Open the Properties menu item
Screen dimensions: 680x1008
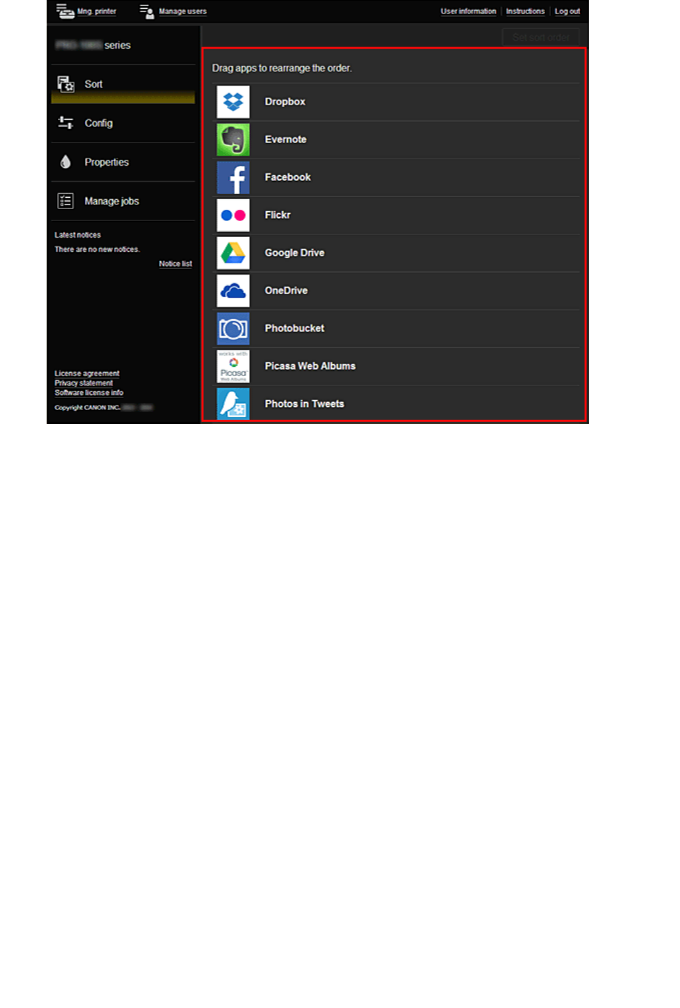click(x=123, y=162)
